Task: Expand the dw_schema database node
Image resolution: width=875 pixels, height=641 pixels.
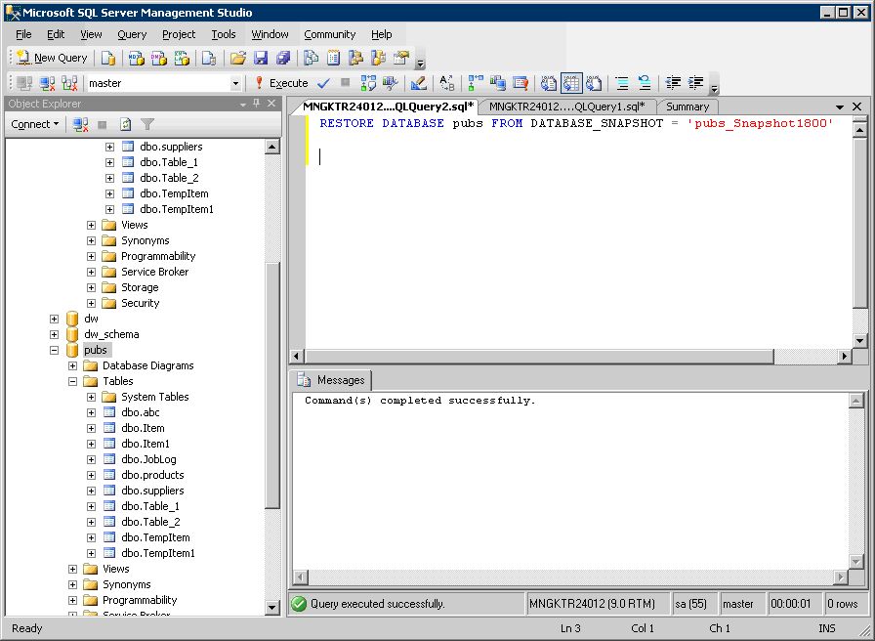Action: [x=55, y=334]
